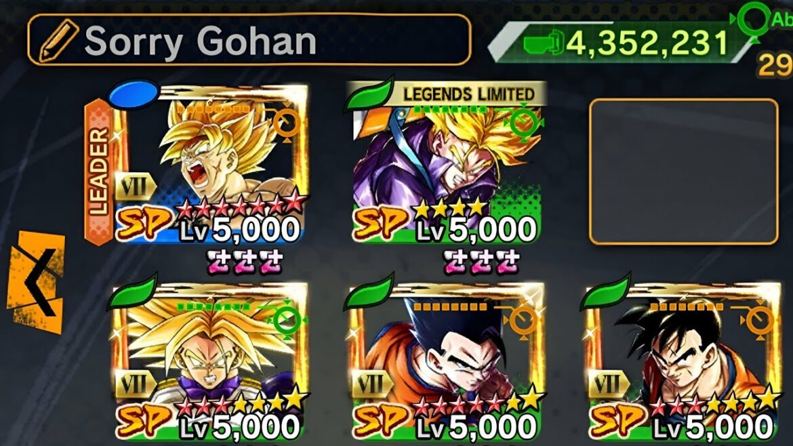Tap the orange back arrow button

tap(36, 283)
